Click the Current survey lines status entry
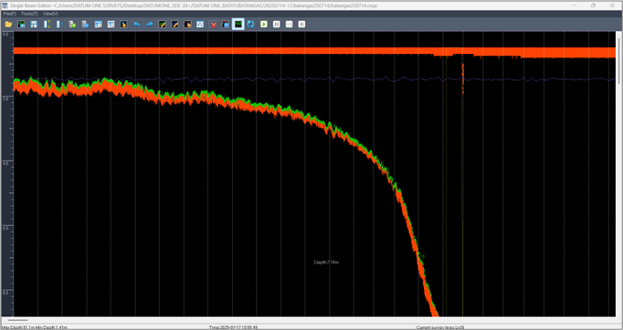623x330 pixels. (x=441, y=327)
